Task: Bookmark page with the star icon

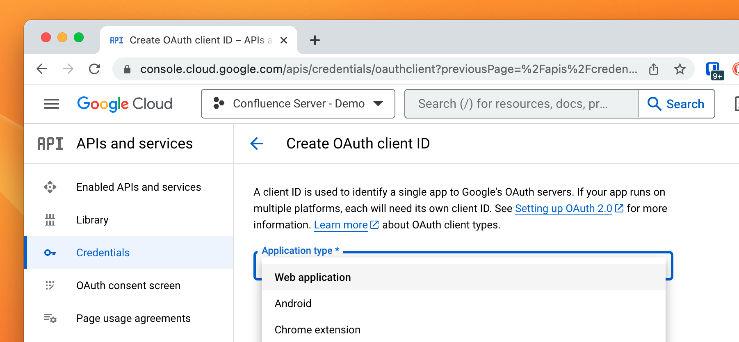Action: [x=680, y=69]
